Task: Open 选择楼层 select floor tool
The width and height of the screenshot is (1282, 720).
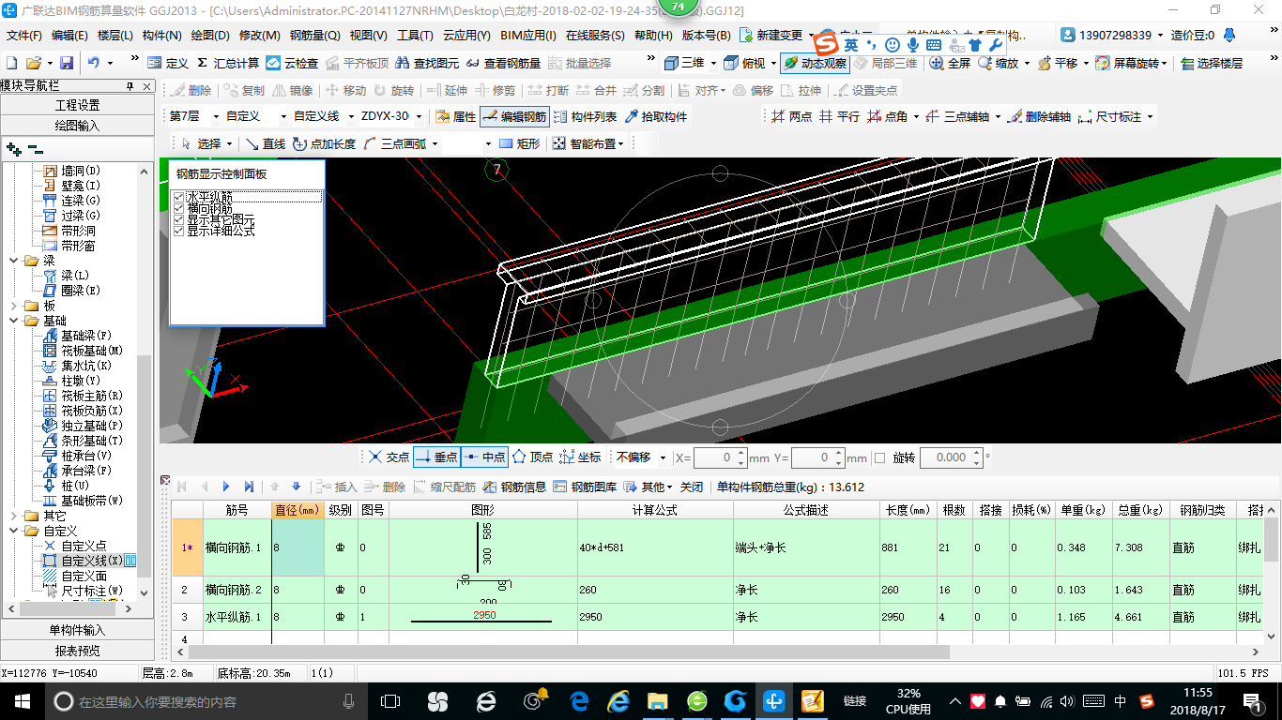Action: (1213, 63)
